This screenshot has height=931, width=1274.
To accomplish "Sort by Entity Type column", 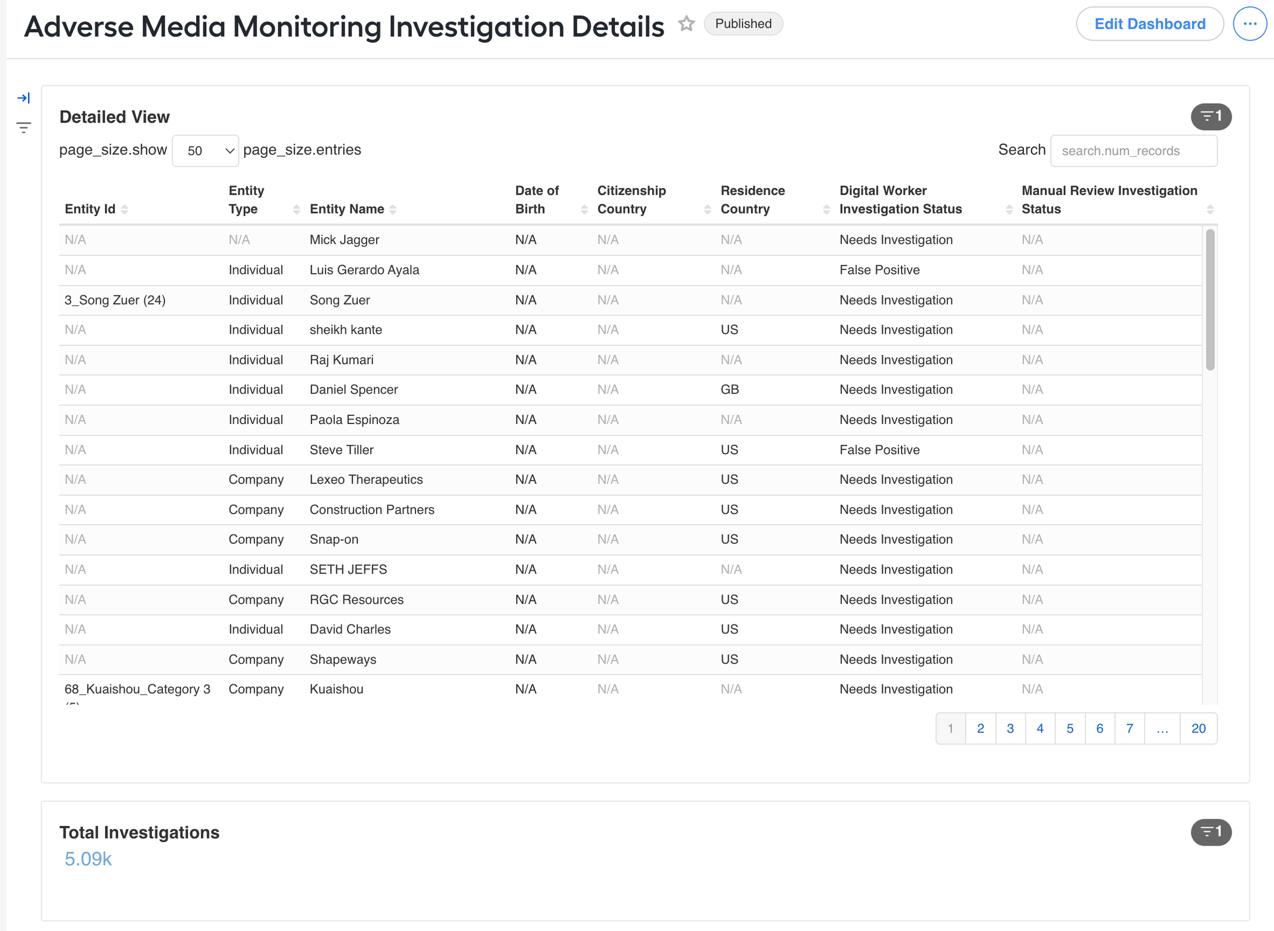I will (x=296, y=209).
